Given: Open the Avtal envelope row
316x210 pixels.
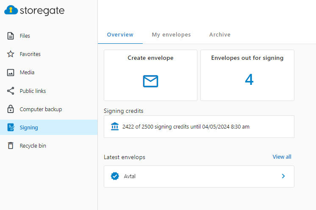Looking at the screenshot, I should coord(199,176).
